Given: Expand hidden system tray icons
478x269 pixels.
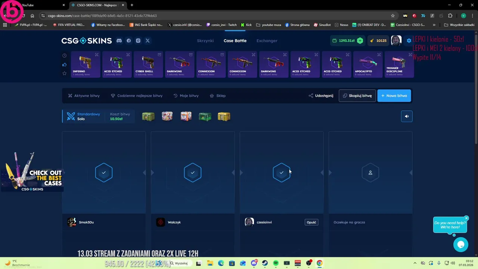Looking at the screenshot, I should [415, 263].
